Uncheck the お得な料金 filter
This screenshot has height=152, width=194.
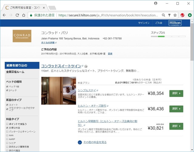coord(7,128)
